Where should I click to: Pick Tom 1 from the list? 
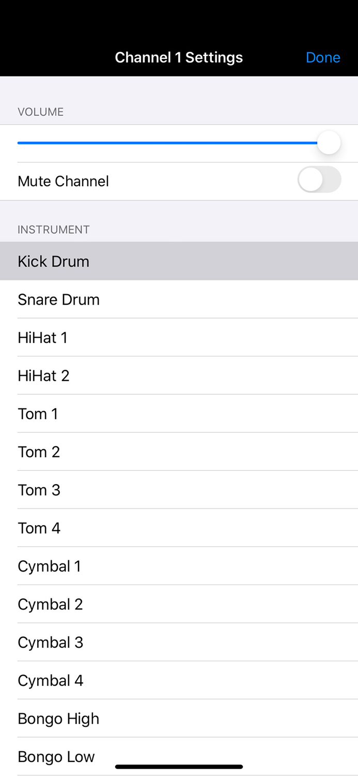click(38, 413)
